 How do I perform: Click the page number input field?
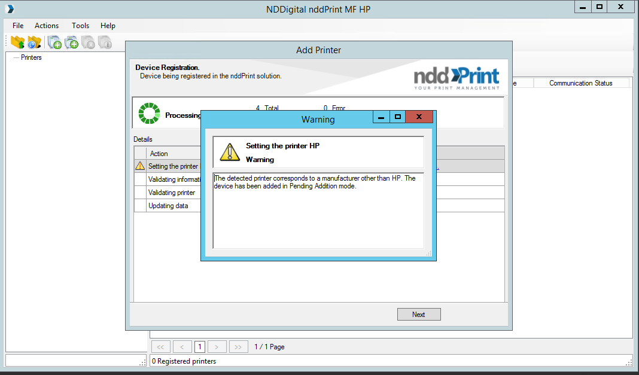click(x=199, y=347)
